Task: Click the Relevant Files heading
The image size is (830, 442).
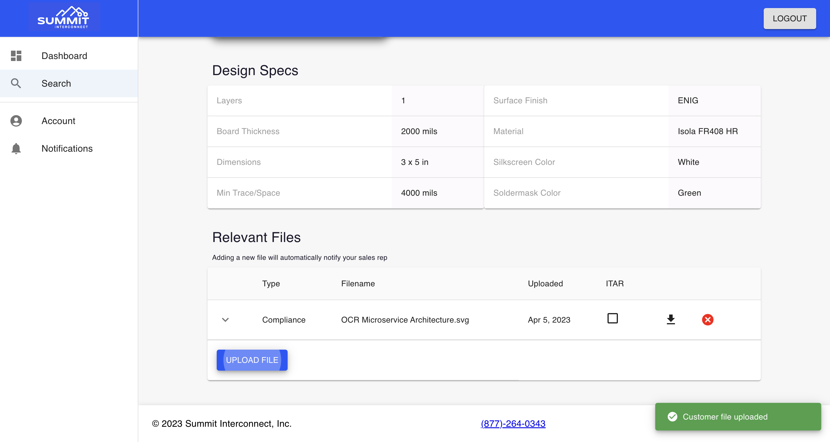Action: (x=256, y=237)
